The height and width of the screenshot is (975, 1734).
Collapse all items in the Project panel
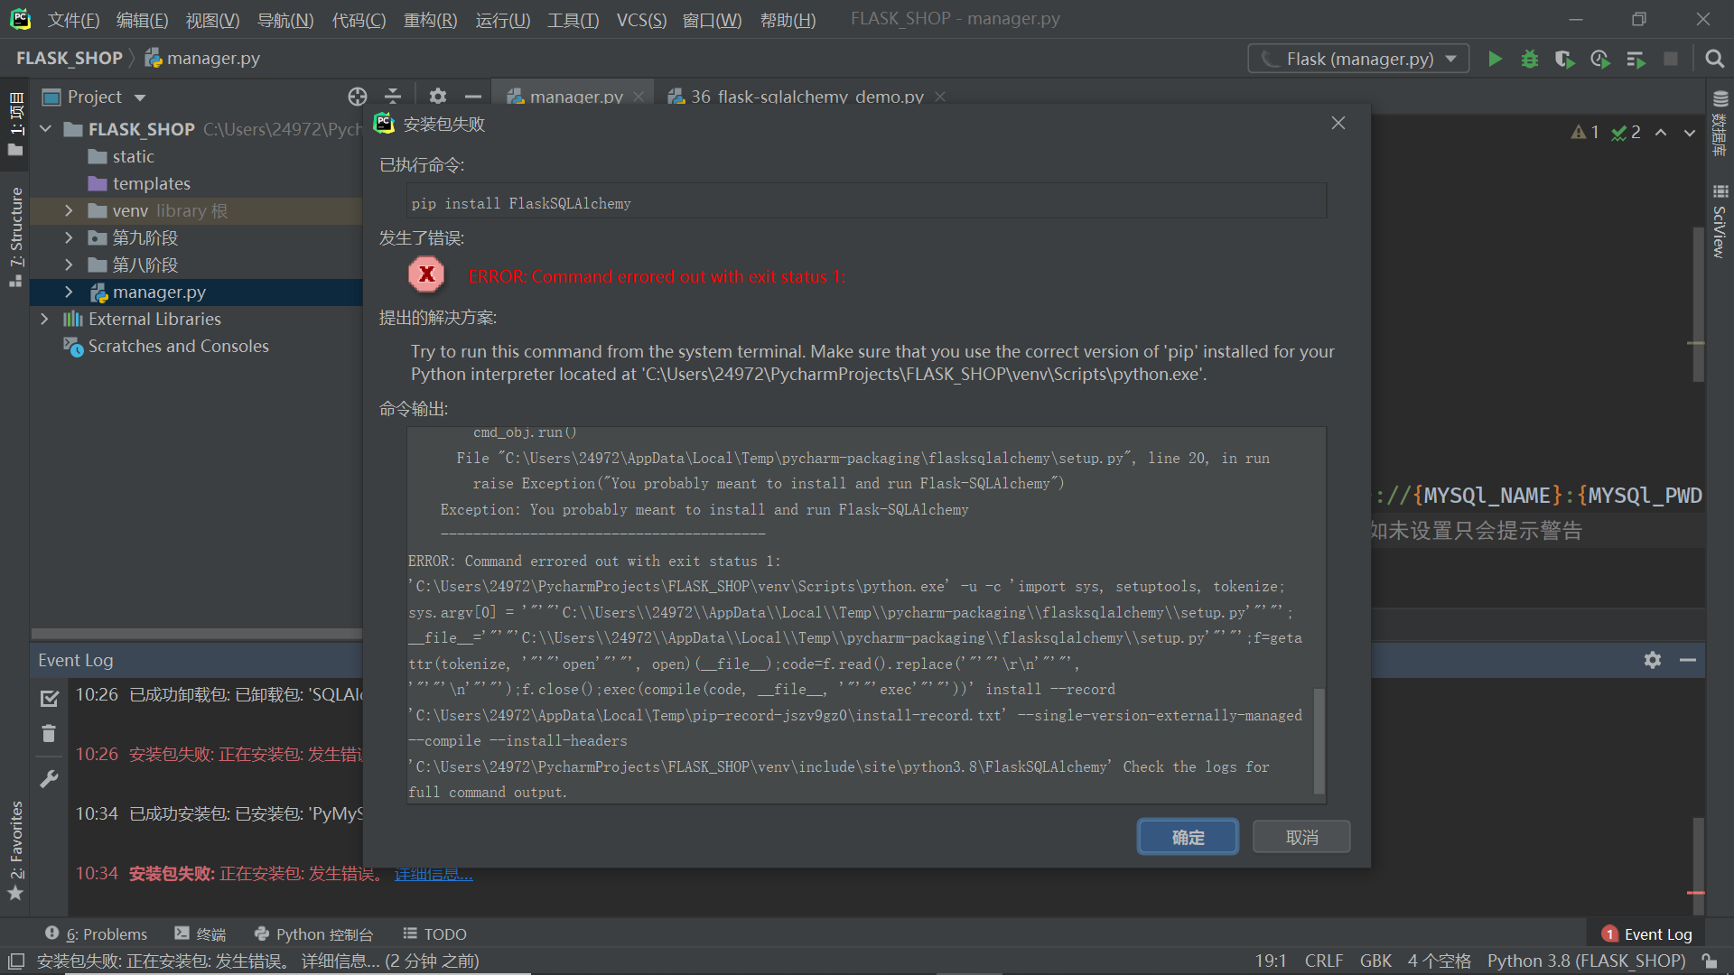(393, 97)
